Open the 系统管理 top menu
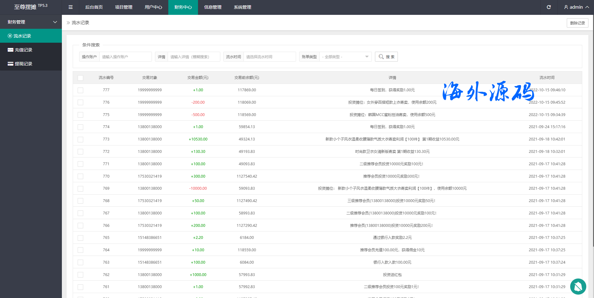This screenshot has width=594, height=298. point(242,7)
